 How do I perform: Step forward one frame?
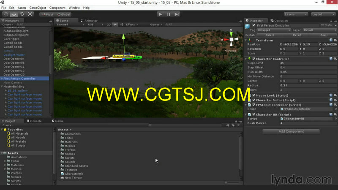177,14
